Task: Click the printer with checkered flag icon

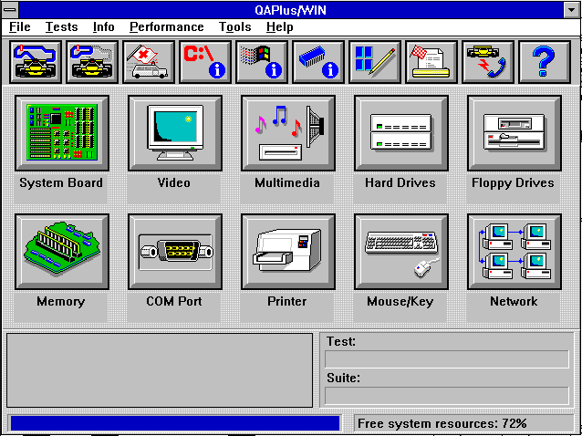Action: pyautogui.click(x=431, y=62)
